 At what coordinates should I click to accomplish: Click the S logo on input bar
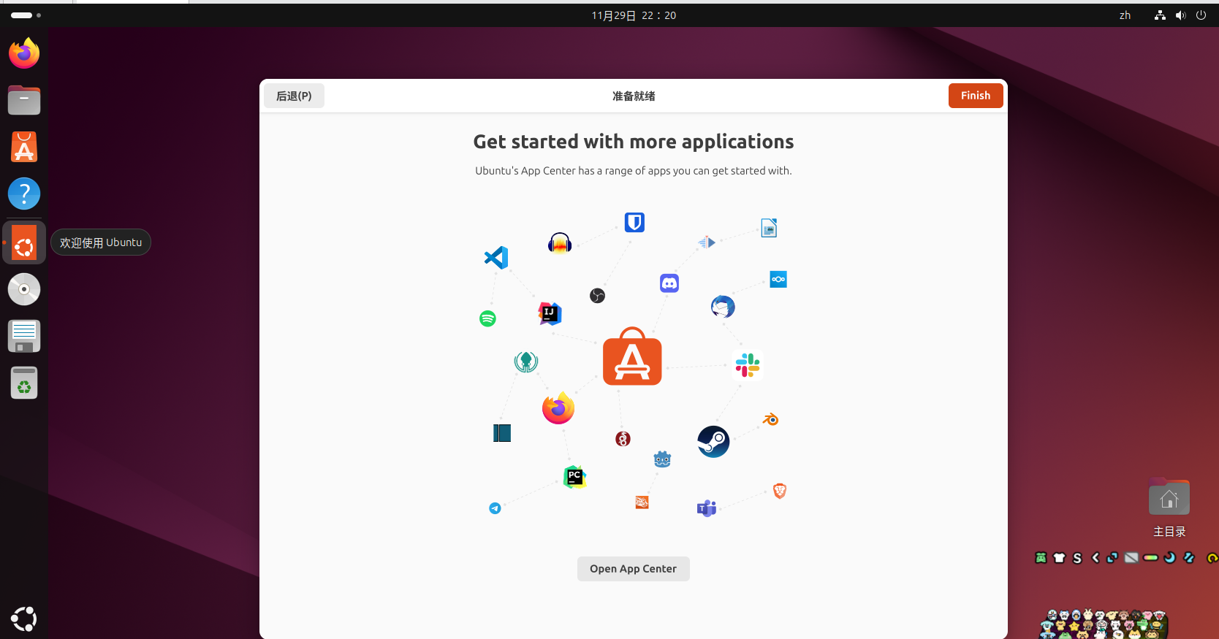pyautogui.click(x=1077, y=558)
